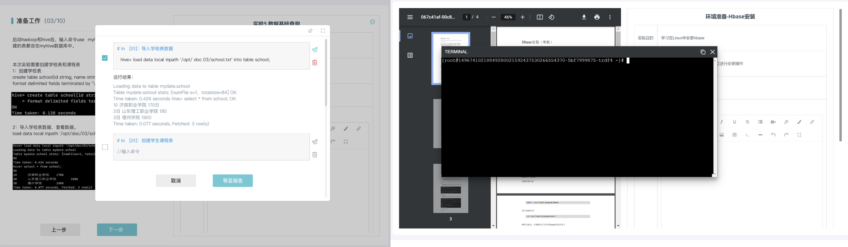The width and height of the screenshot is (848, 247).
Task: Download the PDF document
Action: point(584,17)
